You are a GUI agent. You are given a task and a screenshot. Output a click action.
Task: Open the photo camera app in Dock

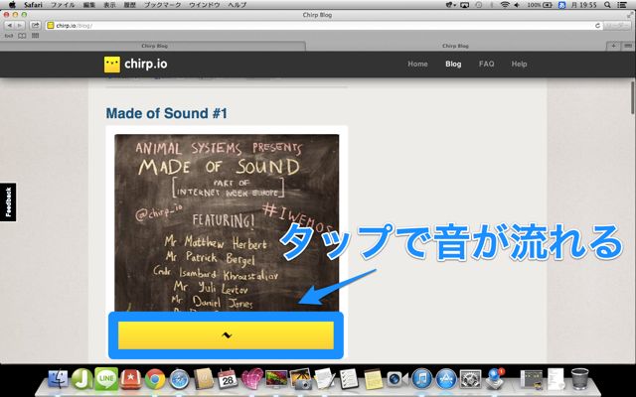(x=301, y=379)
